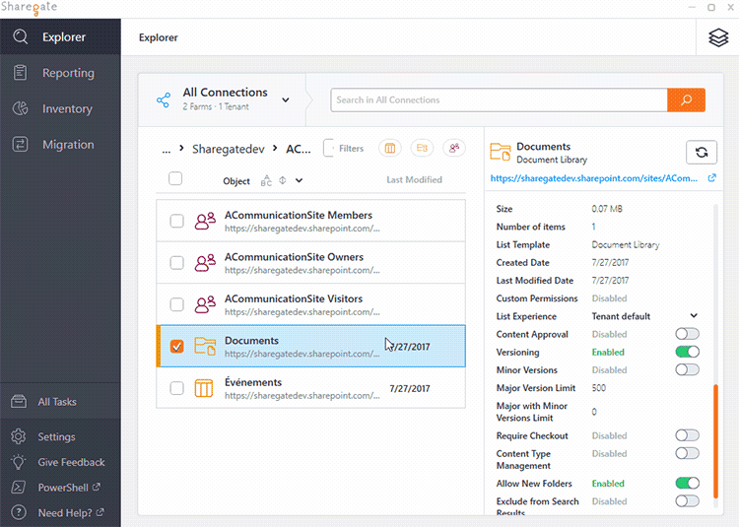The image size is (739, 527).
Task: Click the Search in All Connections field
Action: pos(499,99)
